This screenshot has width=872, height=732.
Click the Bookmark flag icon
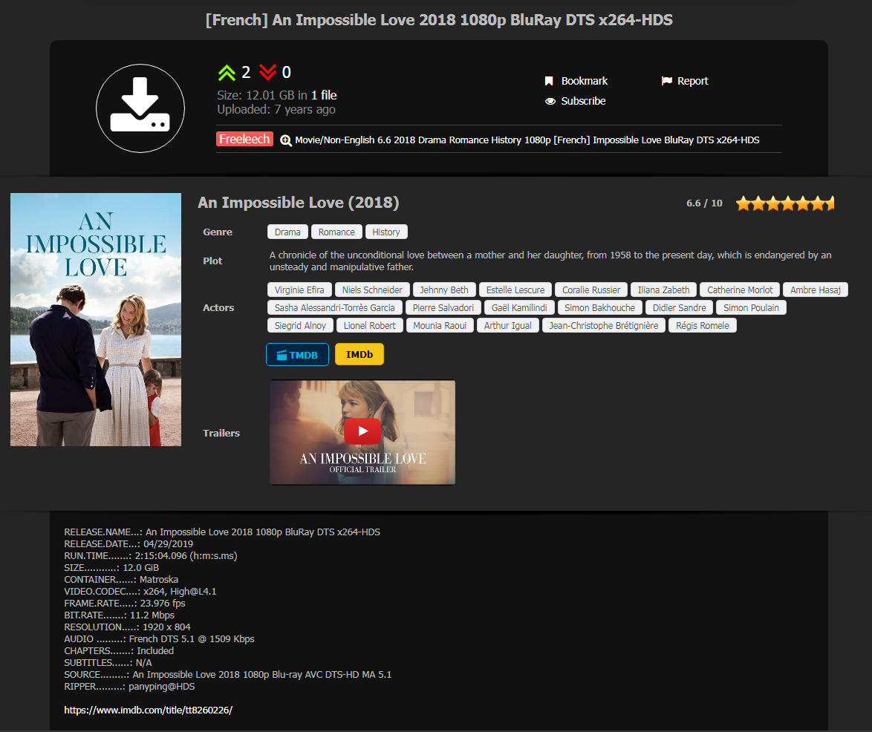click(x=549, y=81)
